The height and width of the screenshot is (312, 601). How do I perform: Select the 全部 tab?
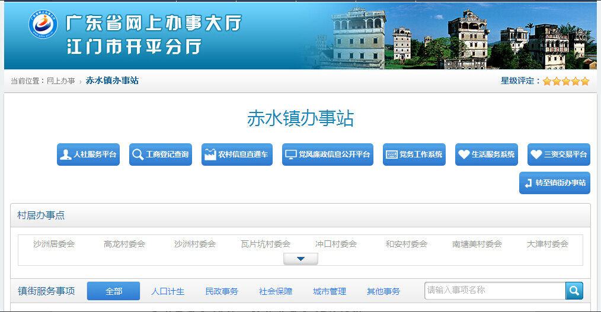pyautogui.click(x=113, y=291)
